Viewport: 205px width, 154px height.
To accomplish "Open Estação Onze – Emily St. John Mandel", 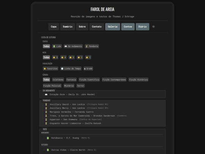I will (x=72, y=94).
